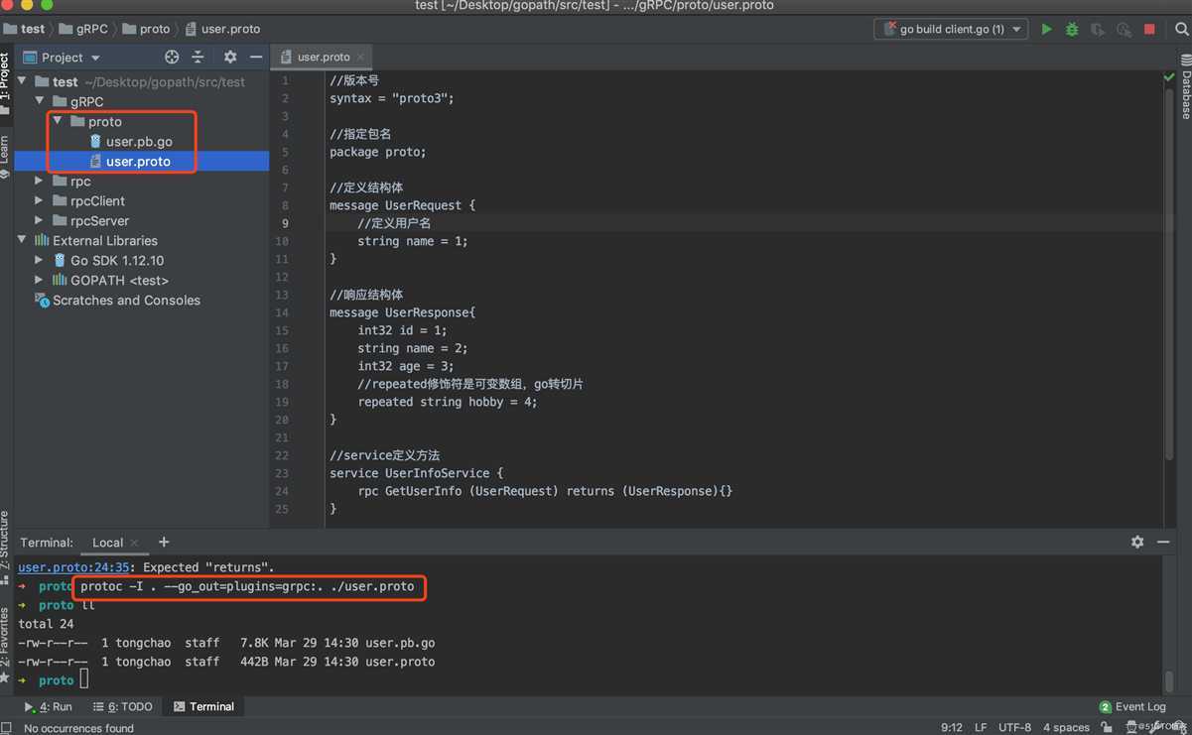This screenshot has width=1192, height=735.
Task: Click the terminal prompt input cursor
Action: (84, 679)
